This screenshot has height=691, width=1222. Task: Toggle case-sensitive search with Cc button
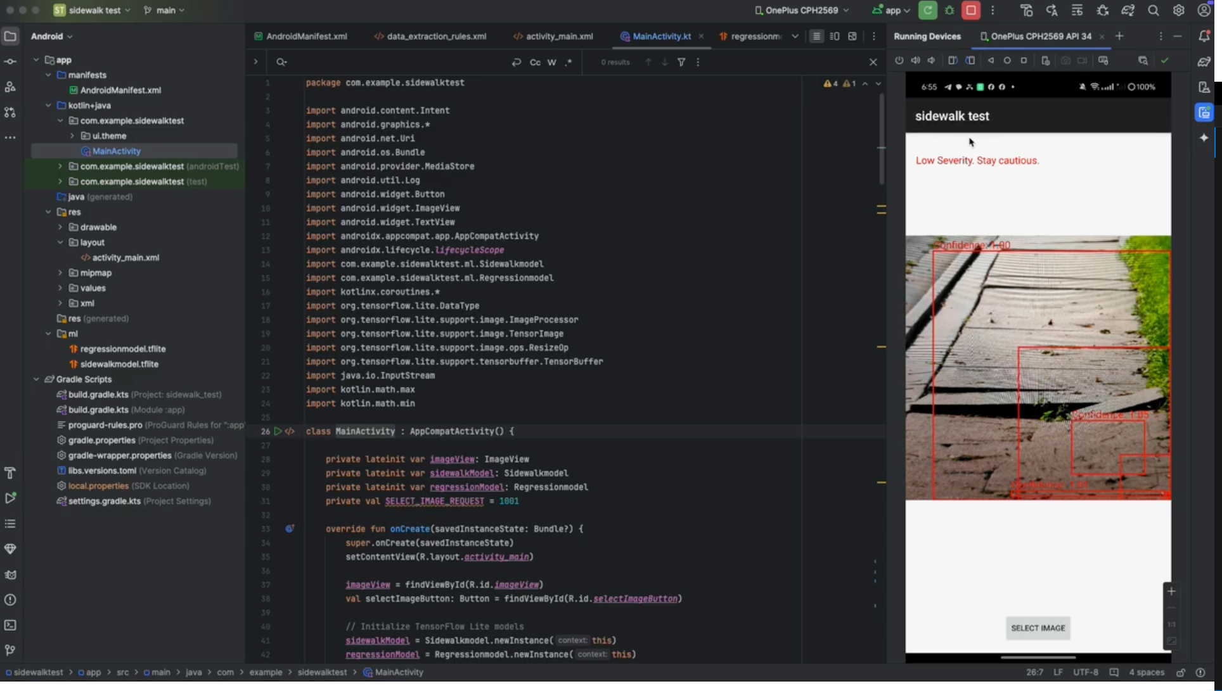click(536, 61)
